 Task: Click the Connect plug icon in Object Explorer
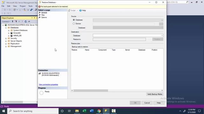coord(13,22)
